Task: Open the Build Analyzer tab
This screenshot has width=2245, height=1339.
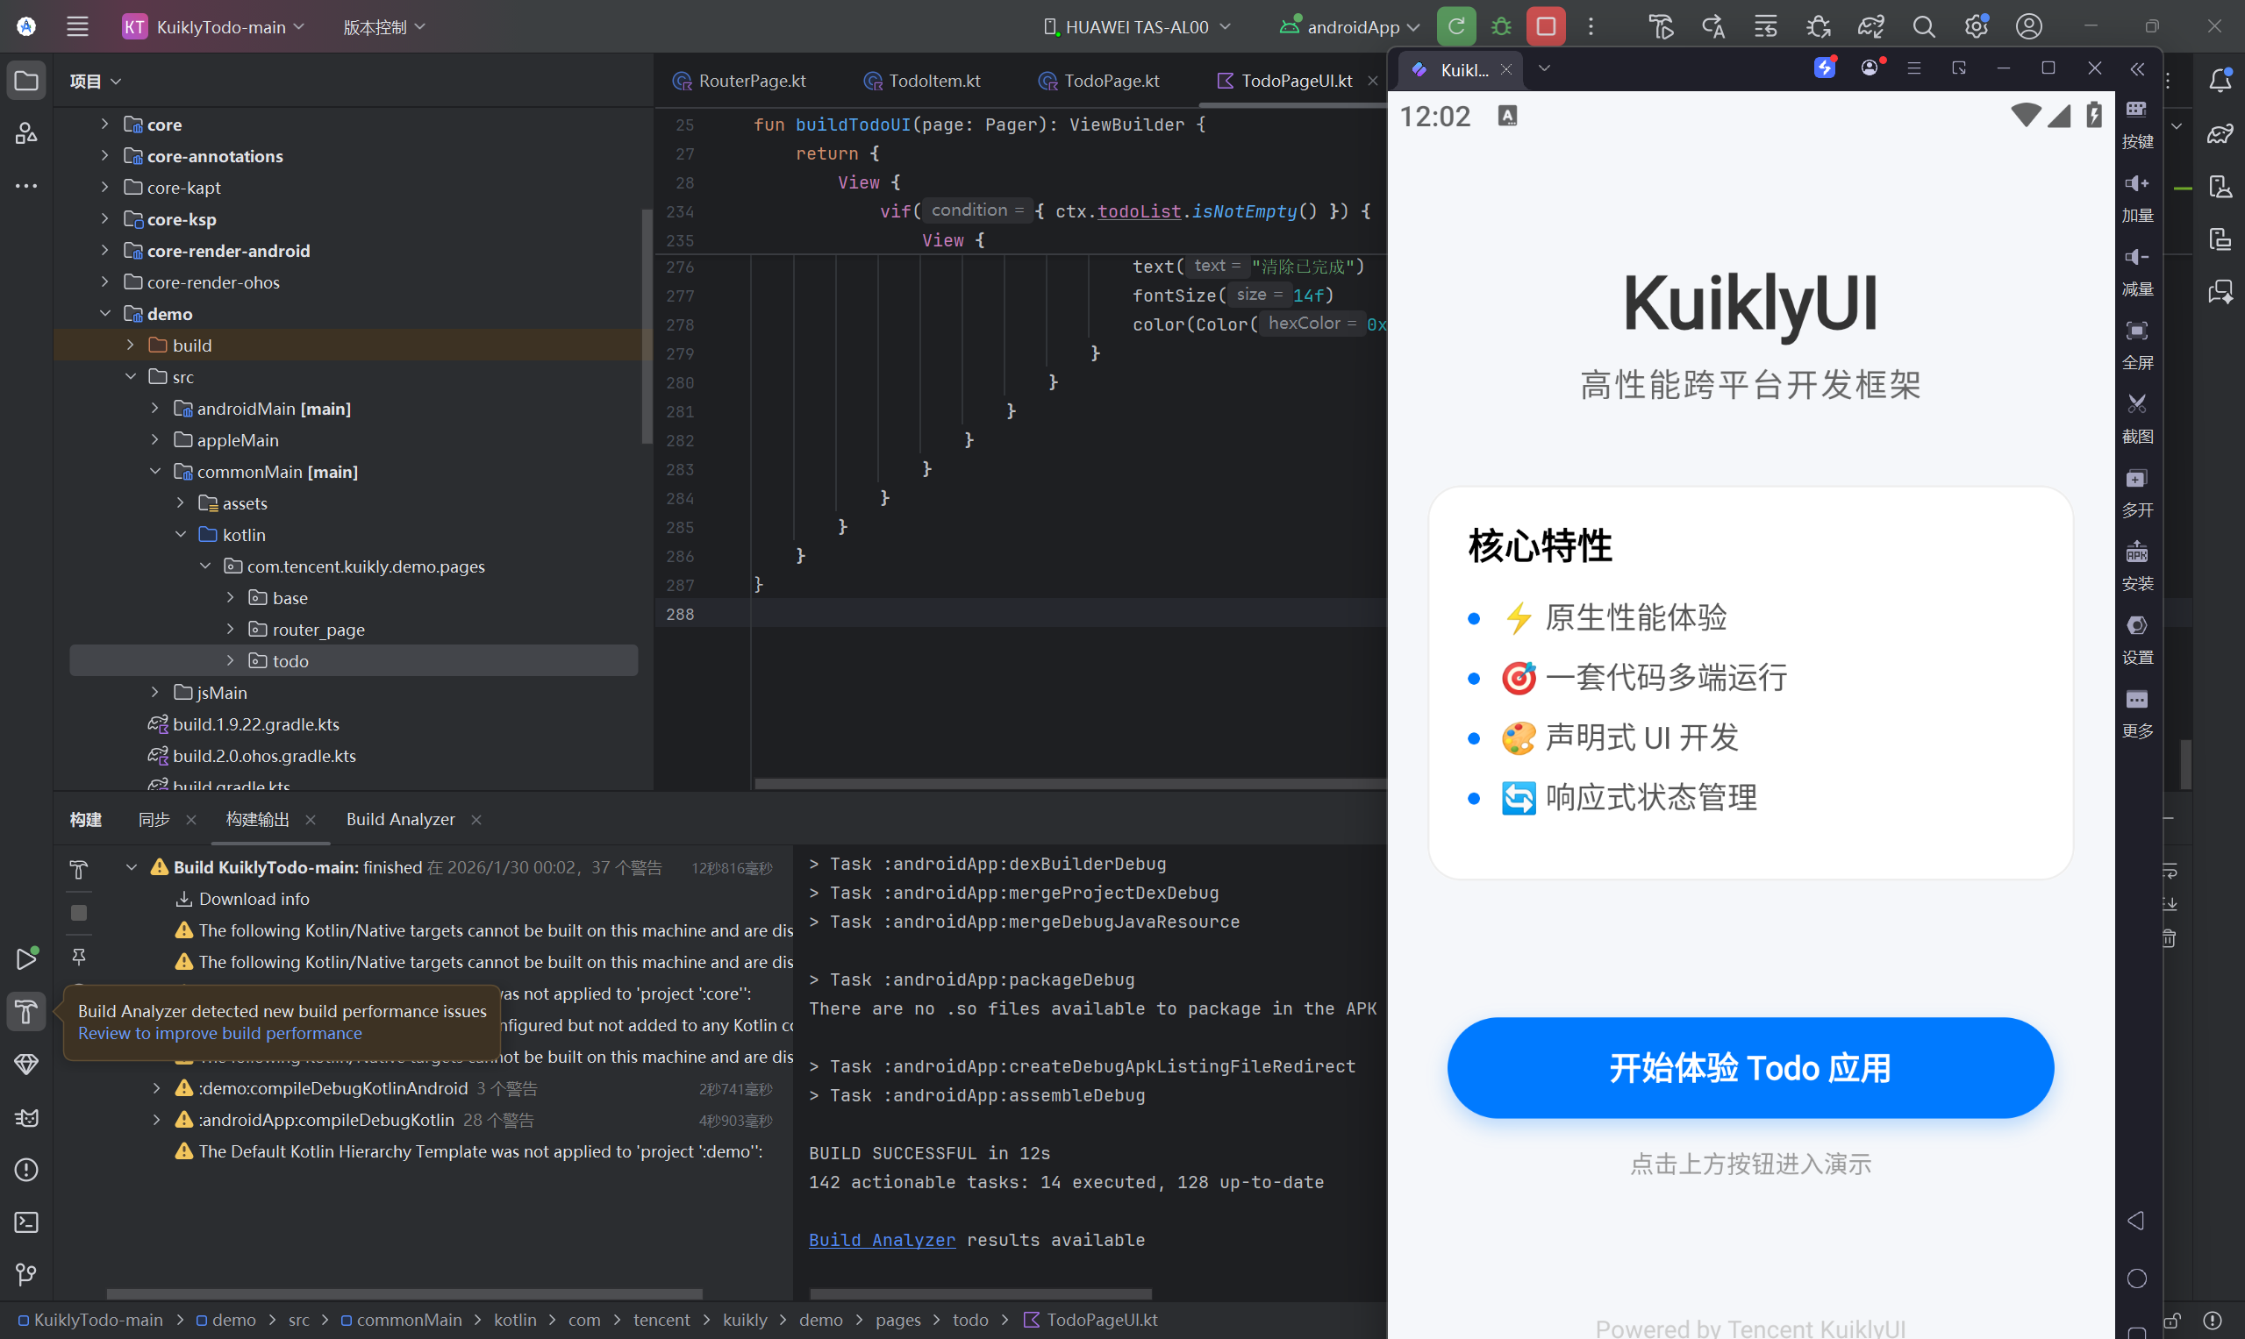Action: pos(400,819)
